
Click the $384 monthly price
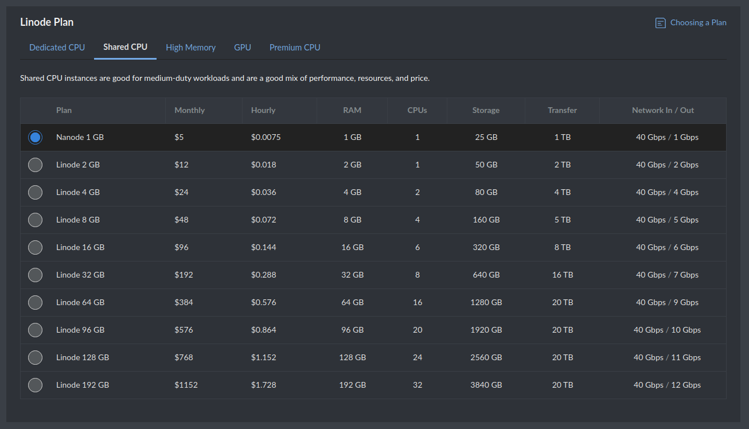pos(184,303)
